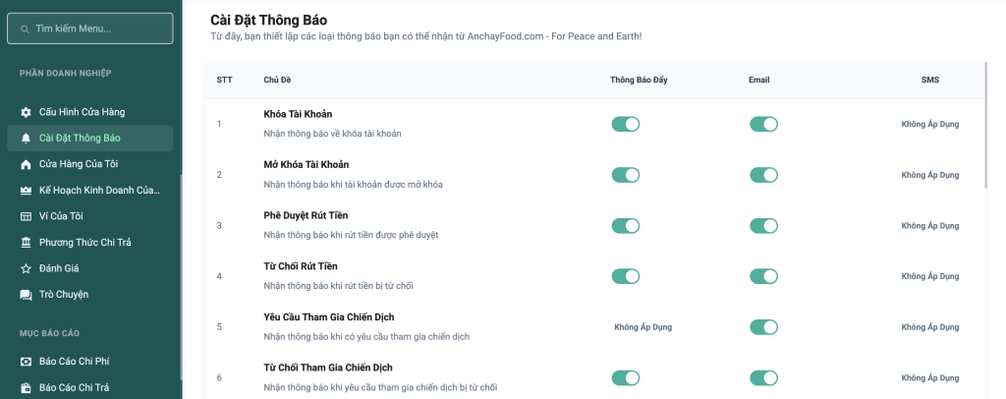Click the chat bubble icon for Trò Chuyện
Screen dimensions: 1006x399
(x=26, y=294)
